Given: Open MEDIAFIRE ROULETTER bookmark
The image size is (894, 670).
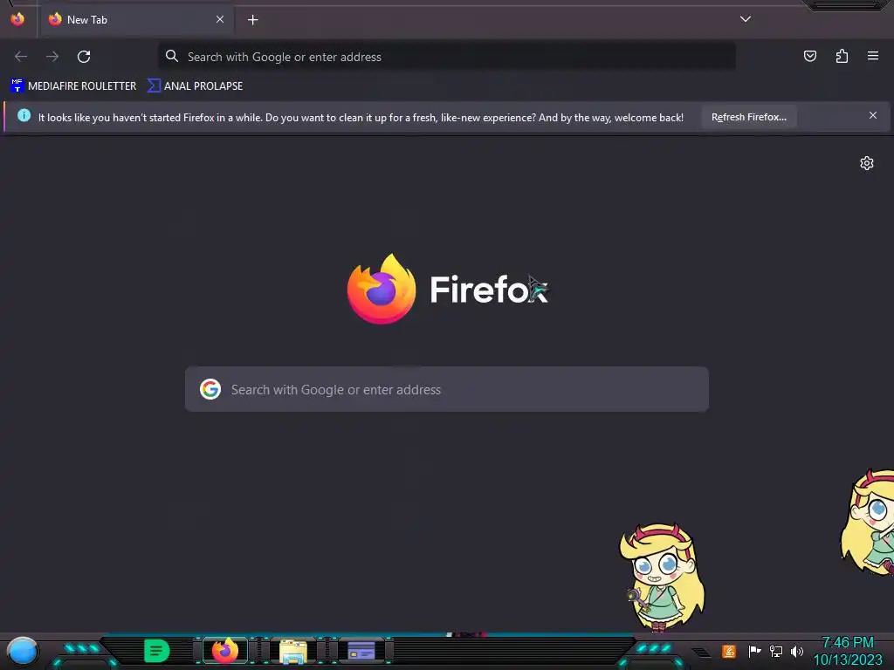Looking at the screenshot, I should [x=73, y=86].
